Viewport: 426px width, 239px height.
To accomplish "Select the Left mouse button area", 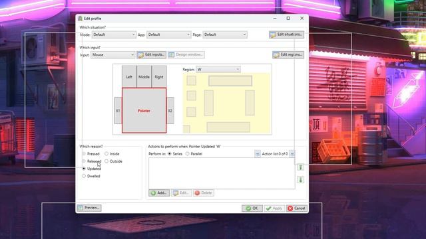I will [129, 77].
